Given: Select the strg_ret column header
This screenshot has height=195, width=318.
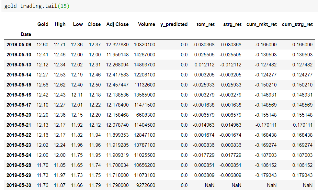Looking at the screenshot, I should pos(232,24).
